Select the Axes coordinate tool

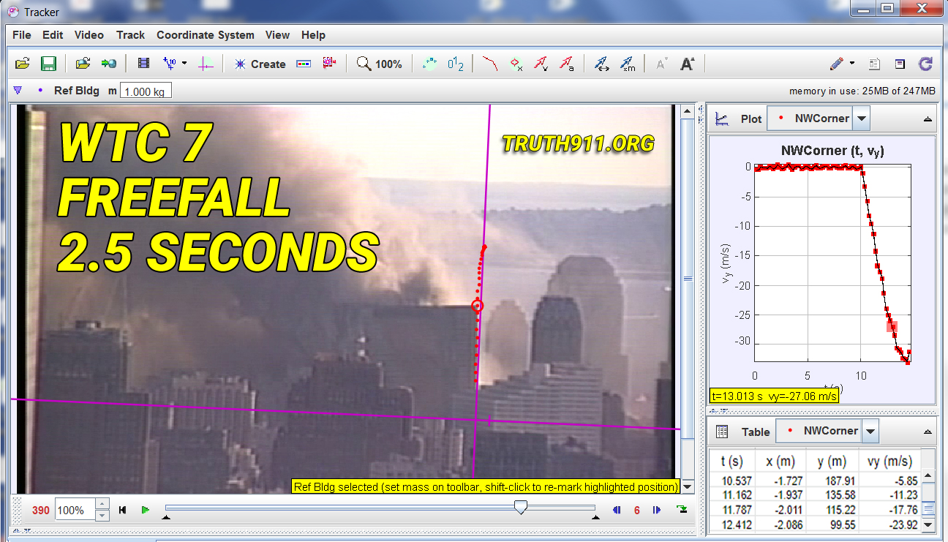pos(206,63)
